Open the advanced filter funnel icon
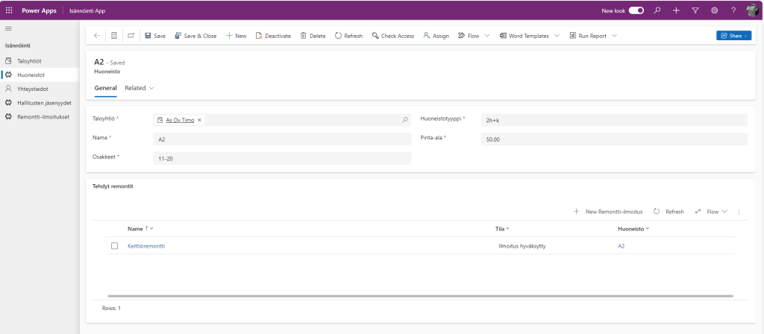 click(695, 10)
